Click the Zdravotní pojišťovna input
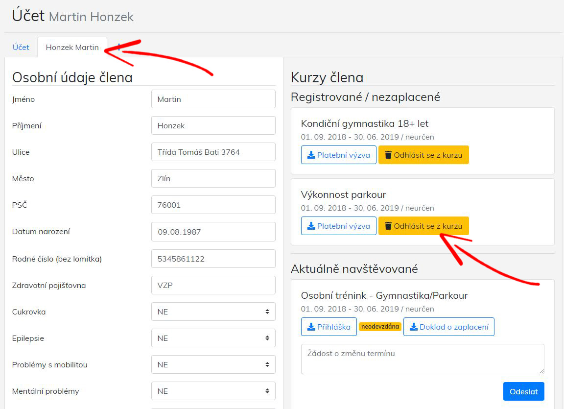Screen dimensions: 564x409 [x=213, y=286]
